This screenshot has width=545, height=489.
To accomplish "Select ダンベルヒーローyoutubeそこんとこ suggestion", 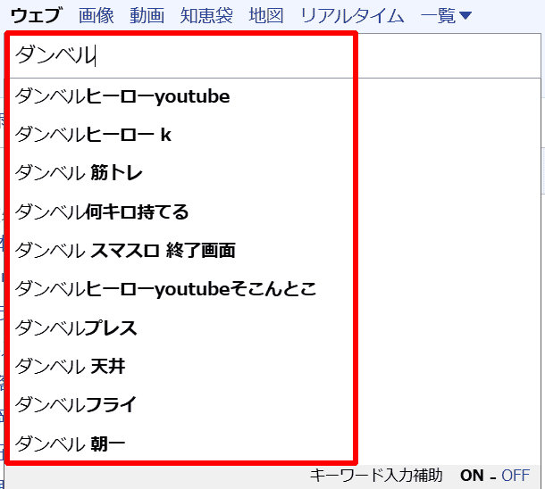I will click(166, 289).
